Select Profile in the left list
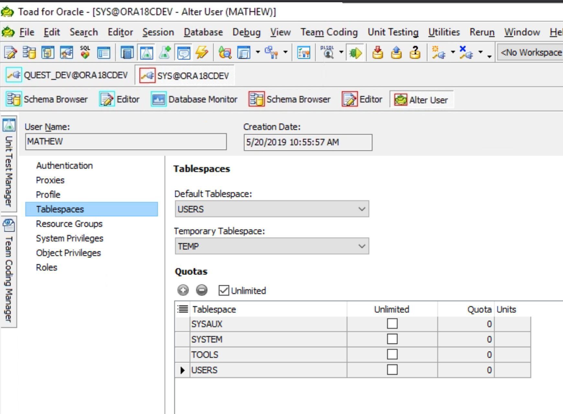563x414 pixels. 48,195
